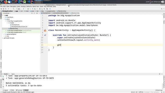Open Device File Explorer side panel

(164, 82)
